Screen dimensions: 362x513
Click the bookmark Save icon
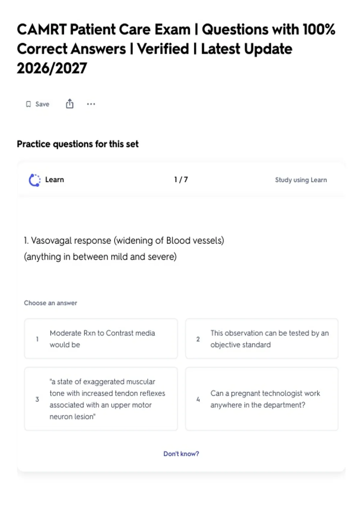coord(28,104)
